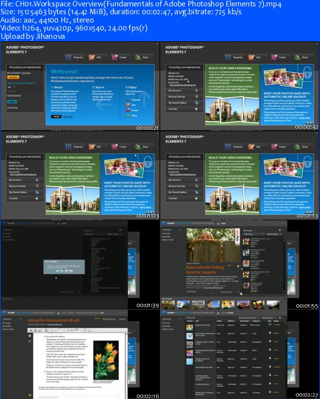
Task: Open the Forgot Password link in the 00:00:21 frame
Action: (14, 95)
